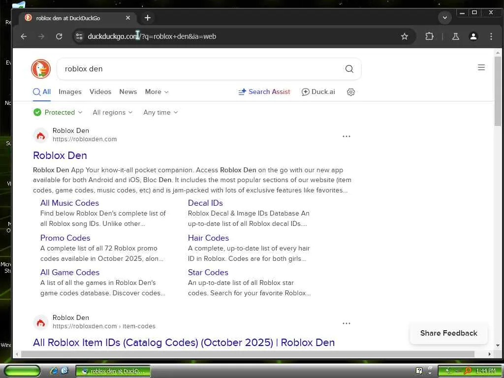Click the search magnifier icon in search box

click(x=349, y=69)
